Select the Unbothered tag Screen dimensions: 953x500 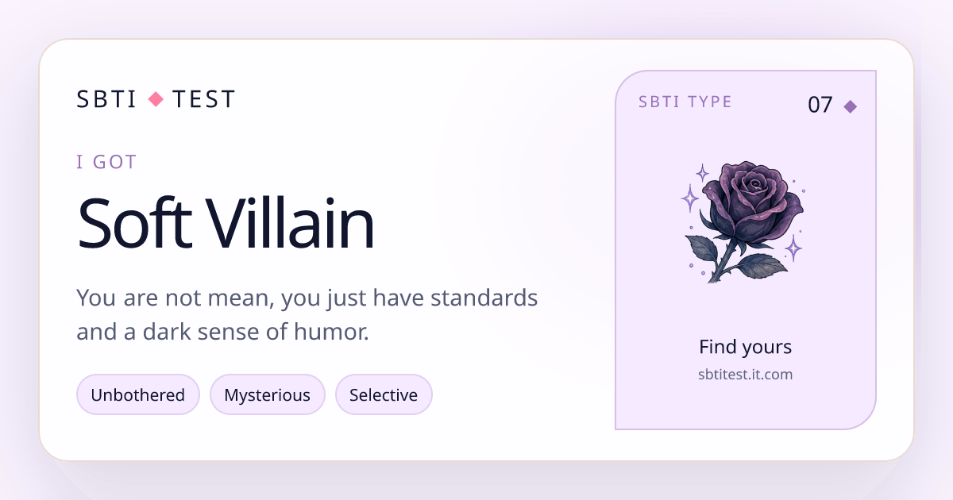coord(138,394)
